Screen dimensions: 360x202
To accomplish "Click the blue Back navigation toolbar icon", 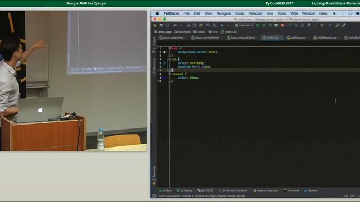I will click(x=222, y=25).
